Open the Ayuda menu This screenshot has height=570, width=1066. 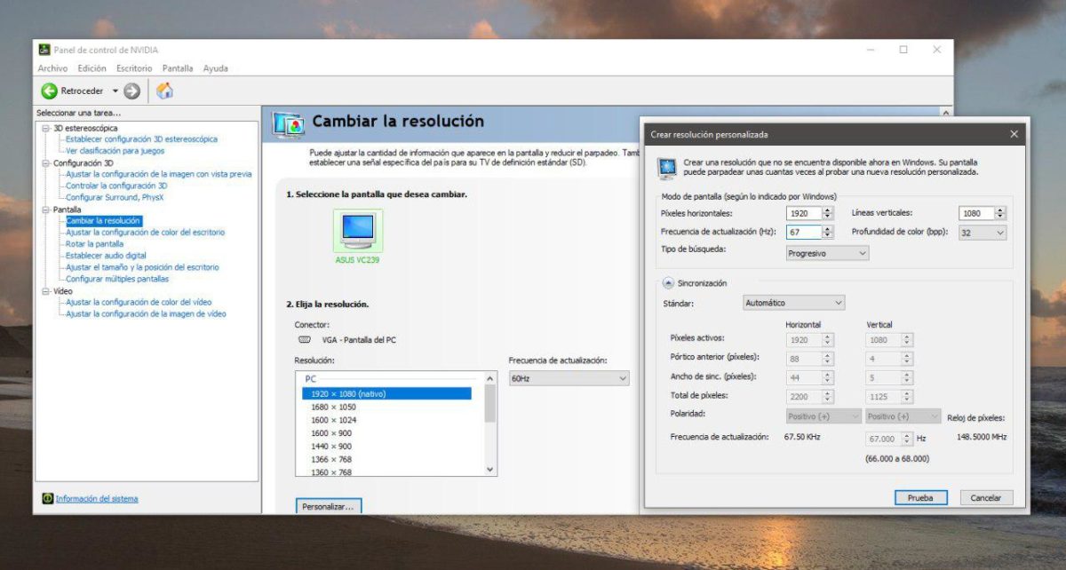coord(215,68)
